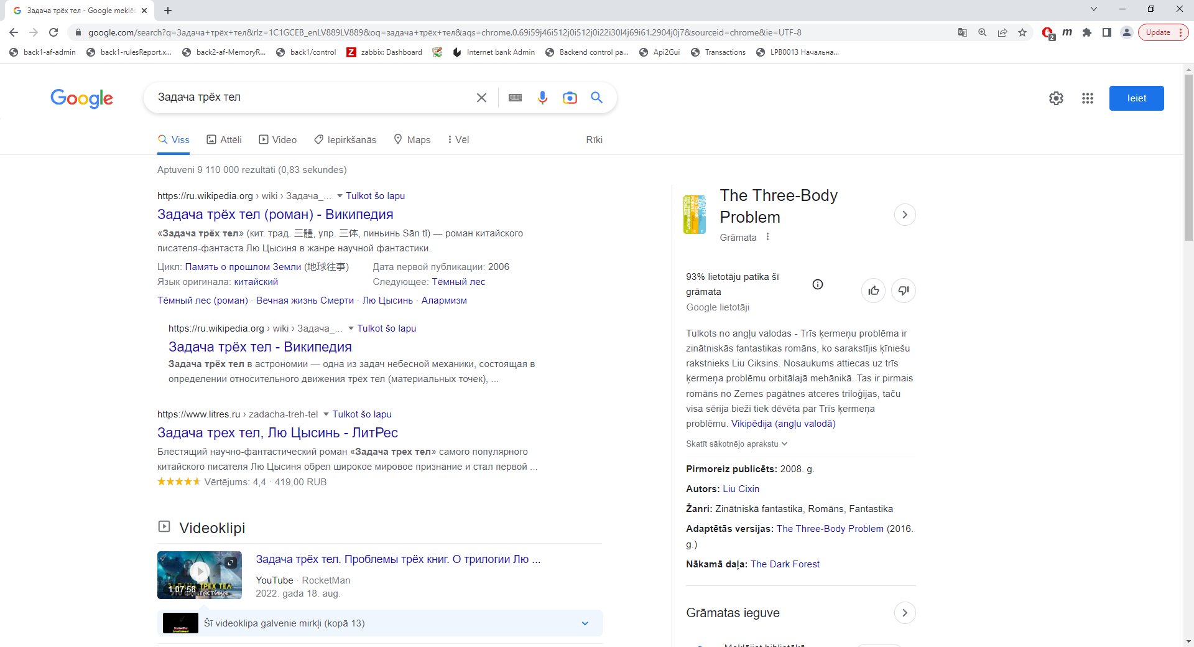The image size is (1194, 647).
Task: Open the Transactions bookmark
Action: pos(718,52)
